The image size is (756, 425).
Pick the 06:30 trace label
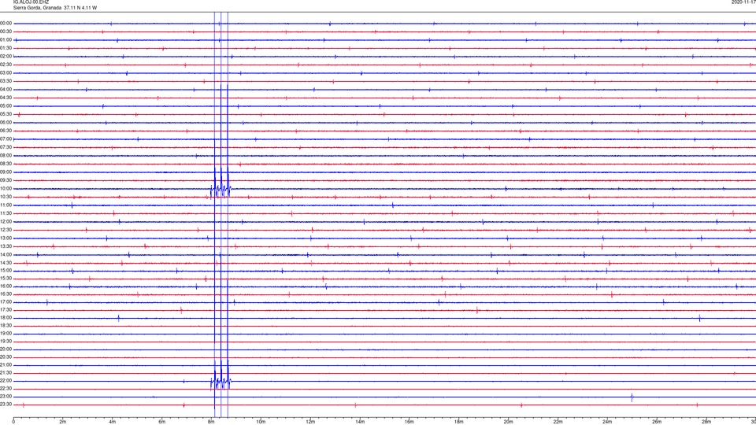coord(6,131)
